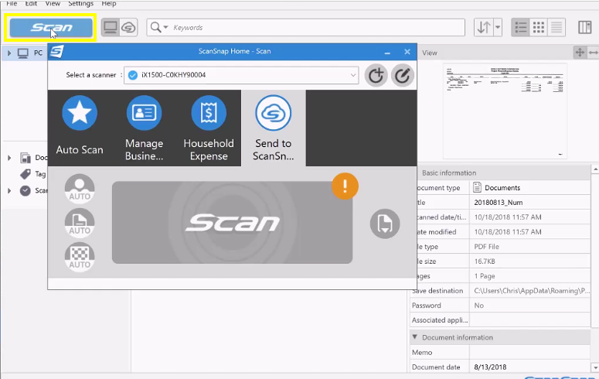Image resolution: width=599 pixels, height=379 pixels.
Task: Switch to detail lines view mode
Action: point(556,28)
